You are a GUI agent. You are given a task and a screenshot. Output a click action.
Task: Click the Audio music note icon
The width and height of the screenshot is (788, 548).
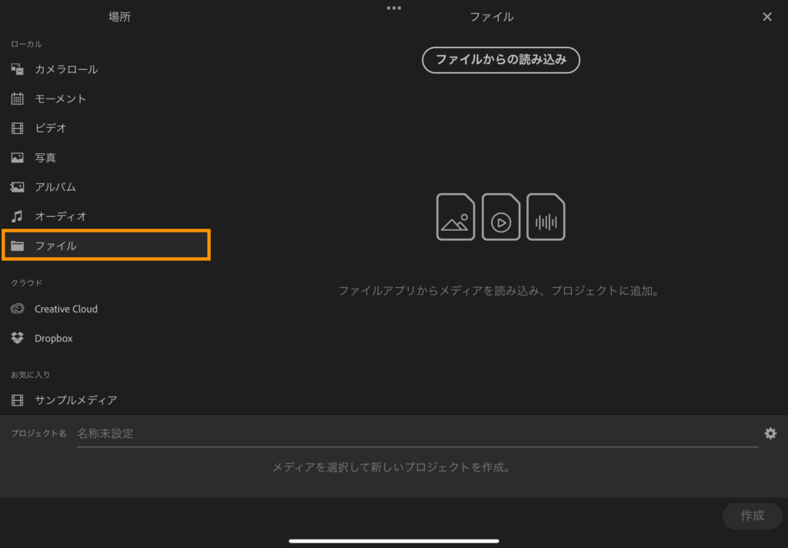click(x=18, y=216)
